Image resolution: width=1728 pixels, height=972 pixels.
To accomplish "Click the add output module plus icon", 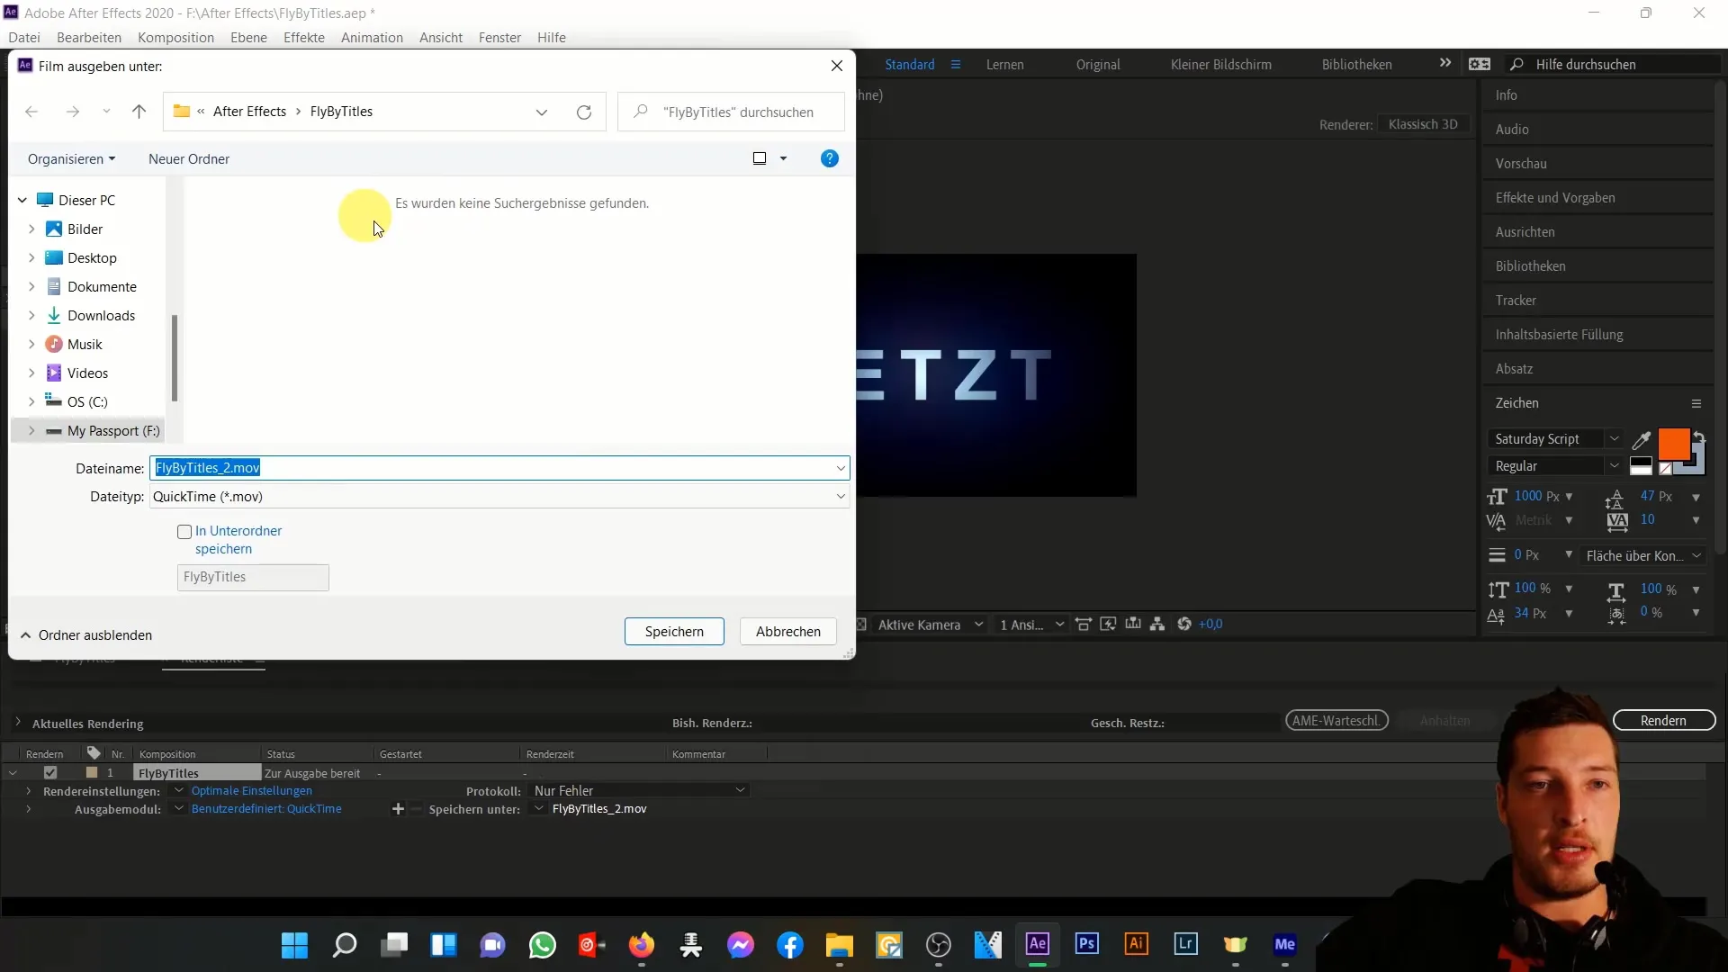I will (x=398, y=809).
